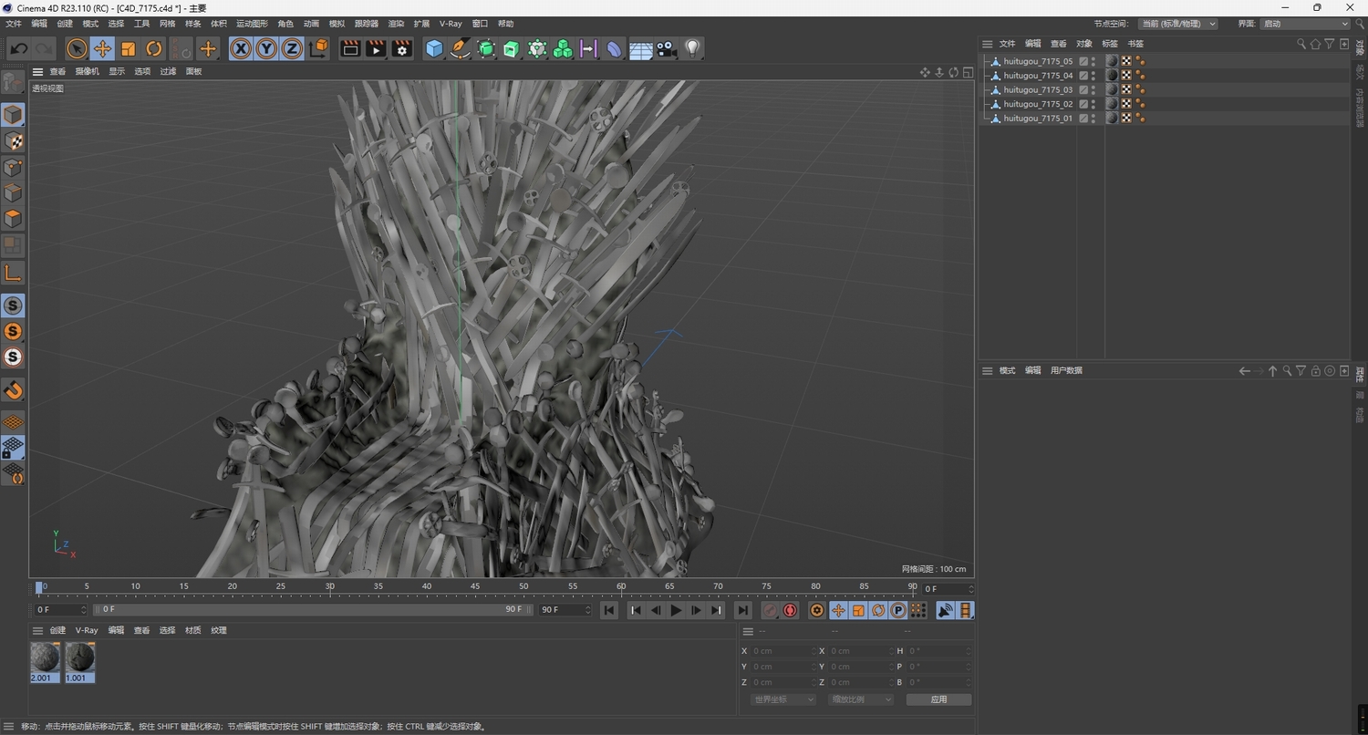Click the lamp tip icon in toolbar
This screenshot has height=735, width=1368.
click(691, 48)
